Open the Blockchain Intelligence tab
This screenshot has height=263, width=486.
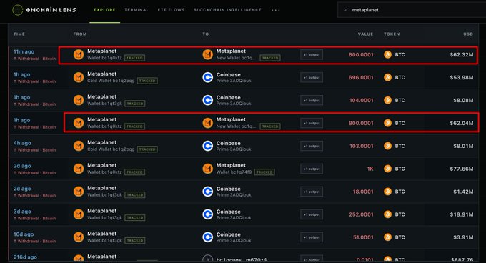coord(227,10)
